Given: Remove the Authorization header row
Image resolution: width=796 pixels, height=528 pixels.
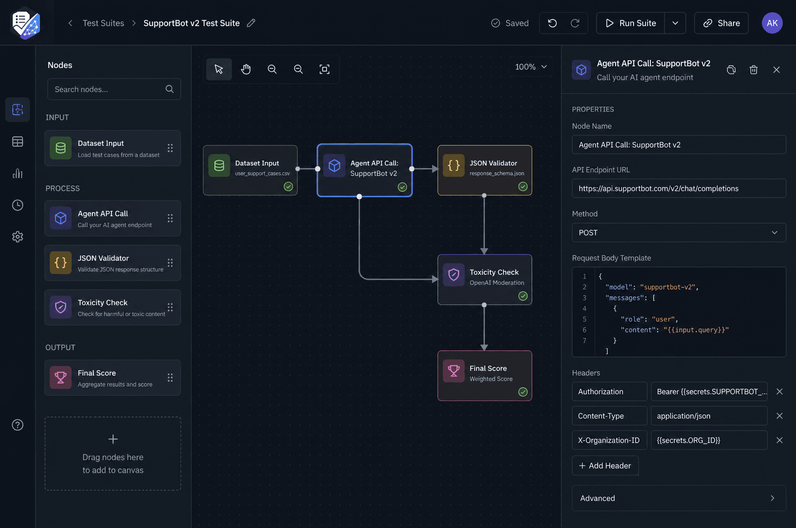Looking at the screenshot, I should (x=779, y=392).
